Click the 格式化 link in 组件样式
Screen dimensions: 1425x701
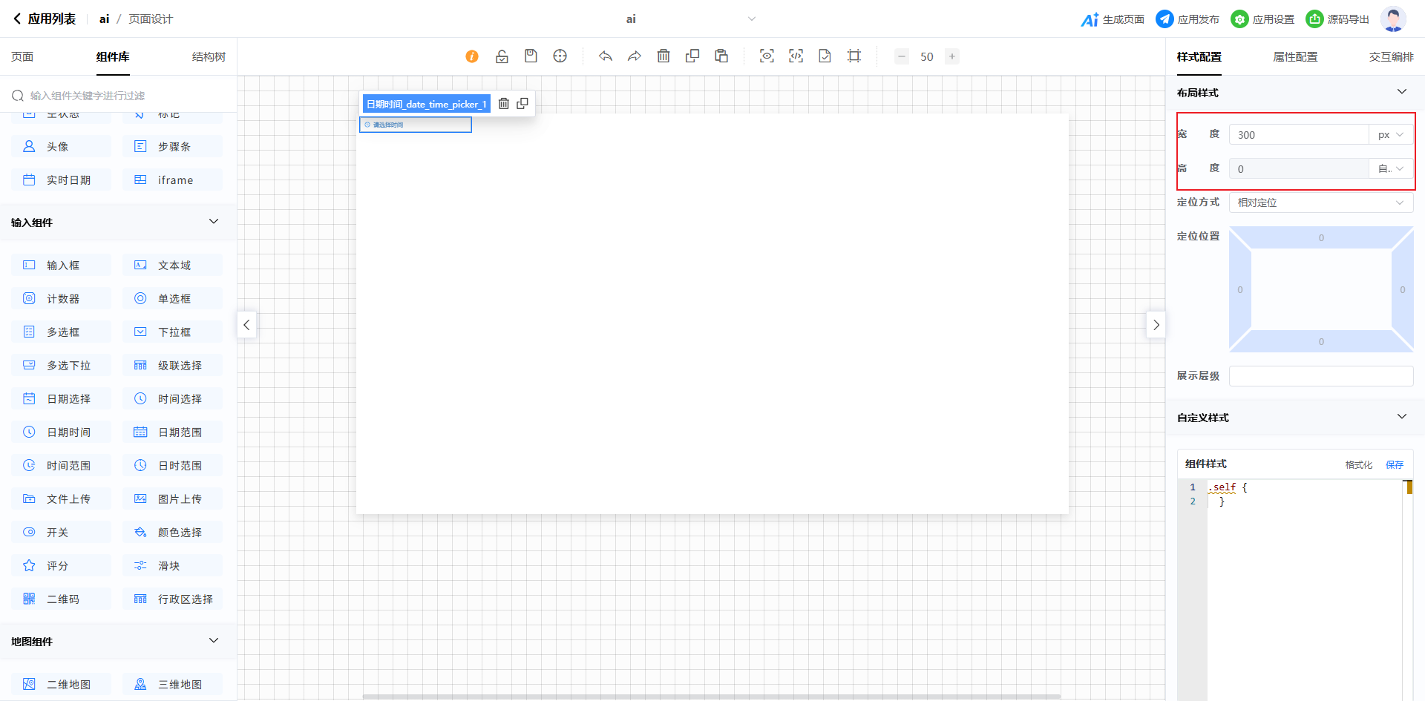click(x=1358, y=465)
